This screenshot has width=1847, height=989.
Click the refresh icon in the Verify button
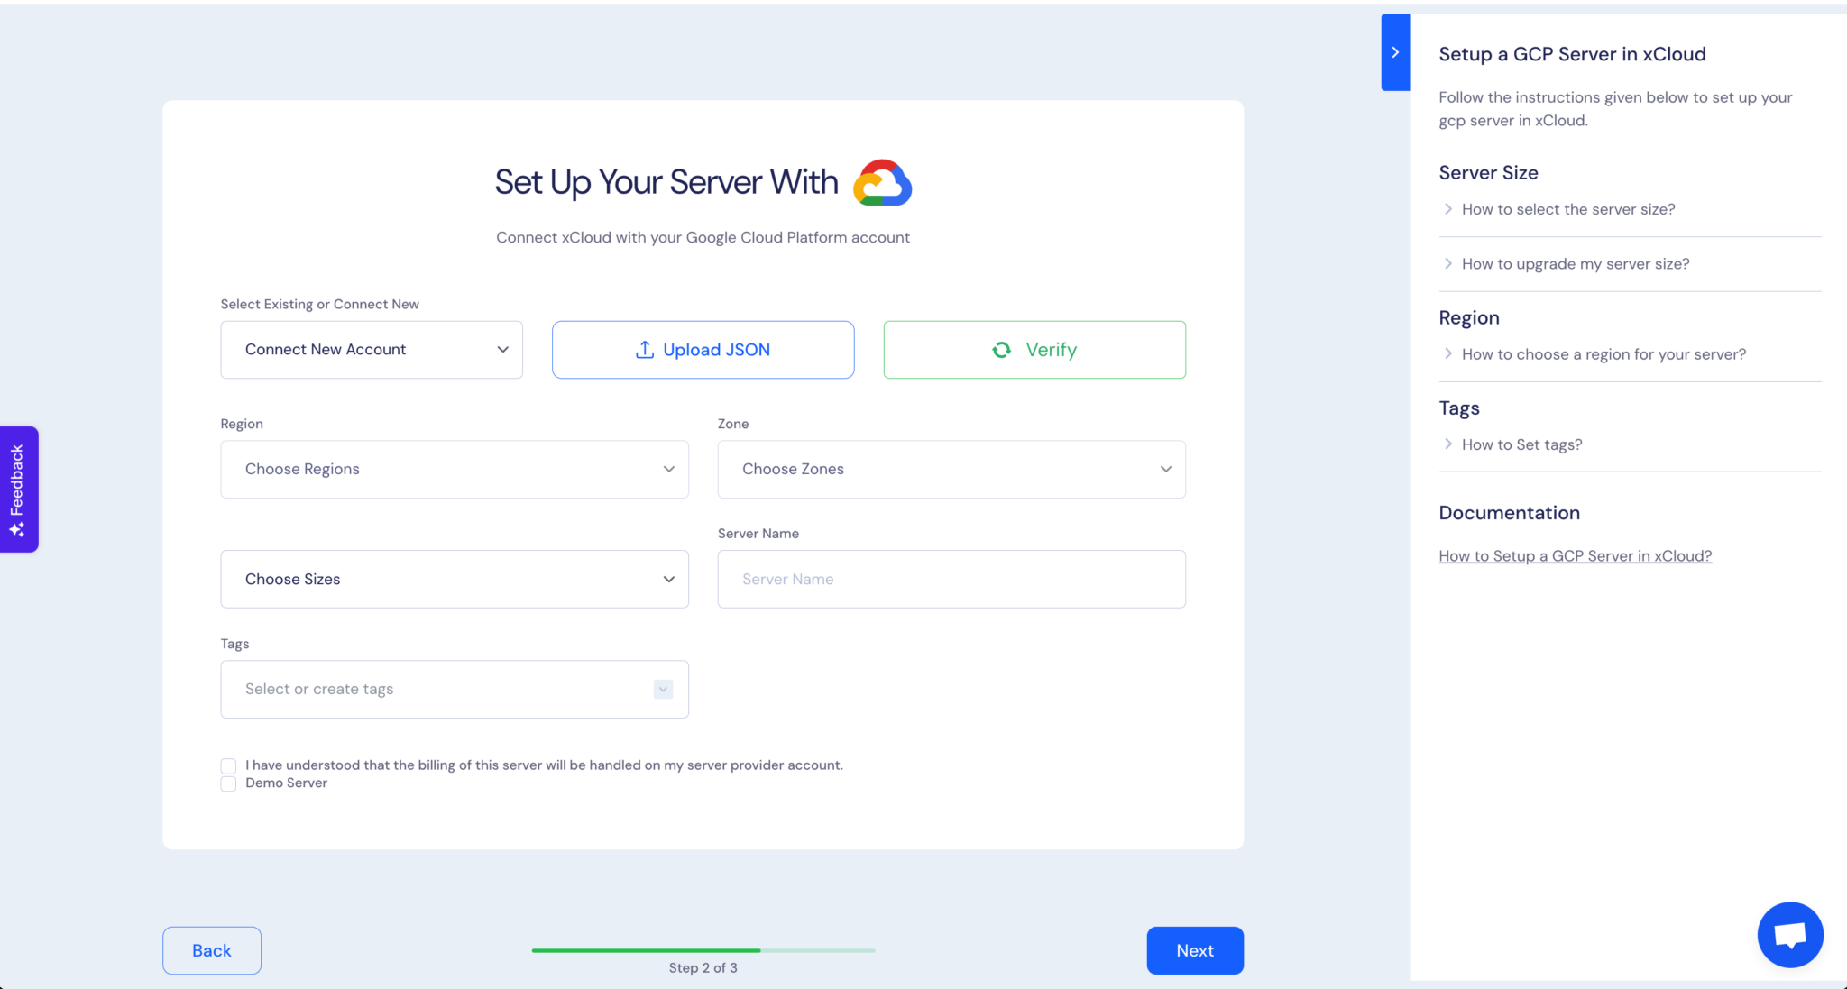click(x=1001, y=350)
